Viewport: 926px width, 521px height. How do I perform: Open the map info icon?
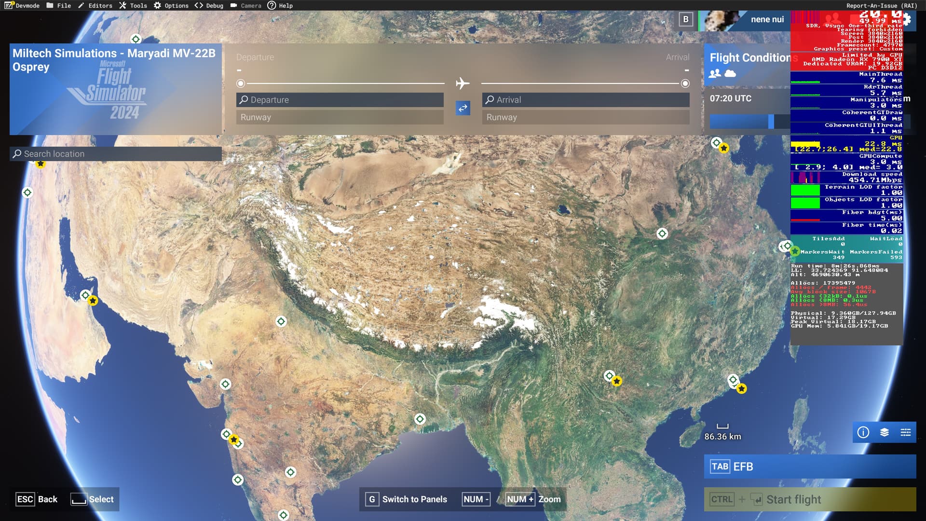pos(863,432)
